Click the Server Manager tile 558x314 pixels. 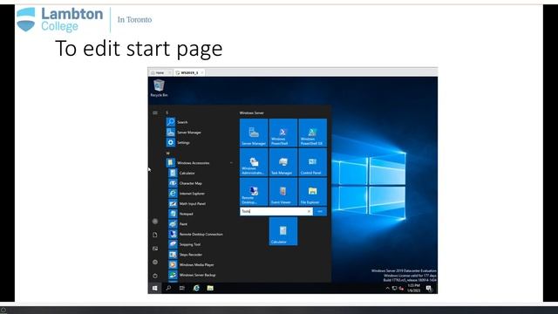tap(254, 133)
